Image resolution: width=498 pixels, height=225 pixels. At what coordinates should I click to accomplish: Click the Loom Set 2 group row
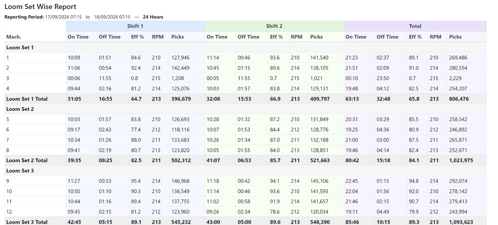[245, 109]
